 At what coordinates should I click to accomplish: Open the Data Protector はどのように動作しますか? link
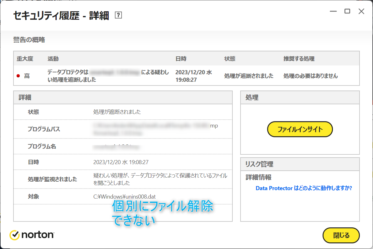point(304,188)
